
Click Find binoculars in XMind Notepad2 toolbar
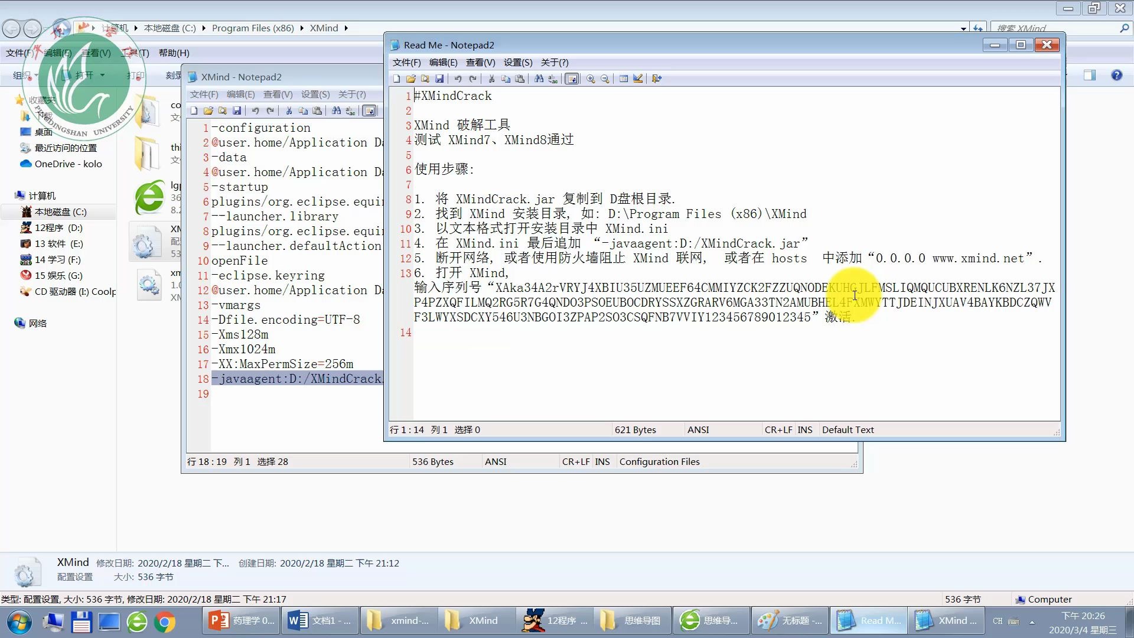(x=336, y=110)
